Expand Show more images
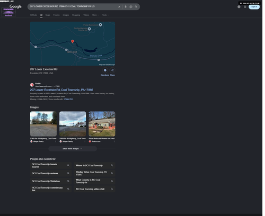Image resolution: width=265 pixels, height=216 pixels. point(73,149)
